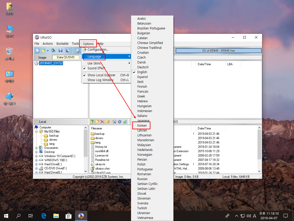Click the taskbar clock showing 11:18:10
The height and width of the screenshot is (221, 294).
pos(269,216)
